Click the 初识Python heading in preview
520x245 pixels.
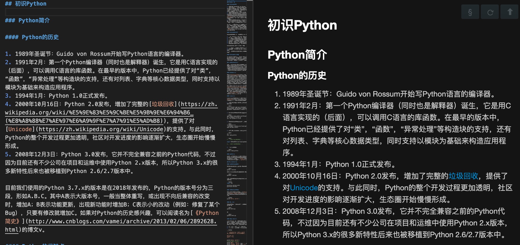[x=302, y=25]
